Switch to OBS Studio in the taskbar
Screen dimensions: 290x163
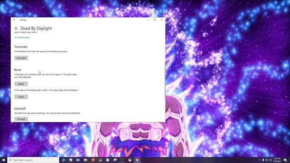coord(122,160)
